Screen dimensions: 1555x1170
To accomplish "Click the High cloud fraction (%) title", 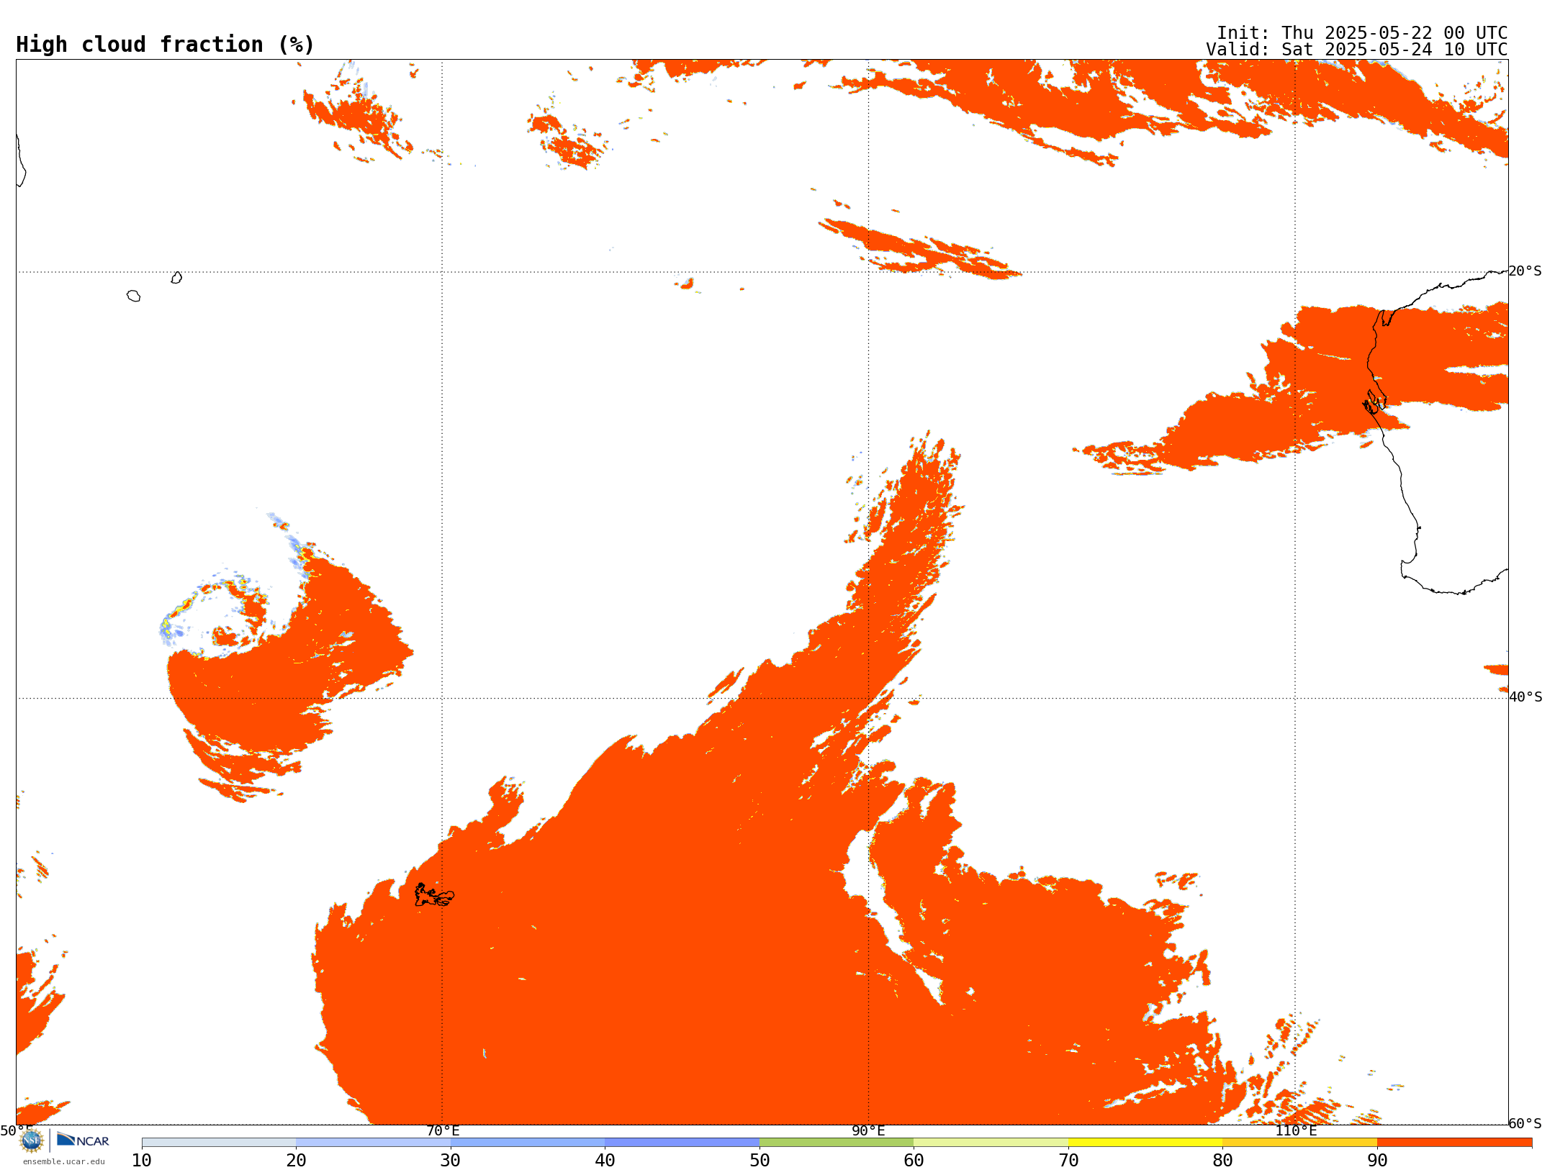I will point(165,45).
